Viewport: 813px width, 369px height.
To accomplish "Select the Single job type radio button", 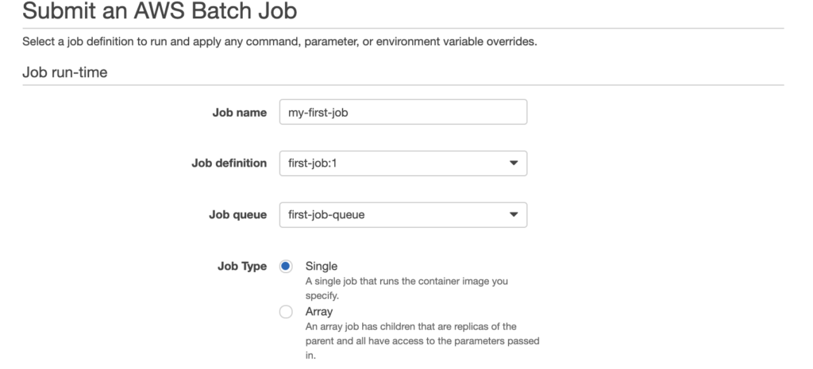I will (286, 267).
